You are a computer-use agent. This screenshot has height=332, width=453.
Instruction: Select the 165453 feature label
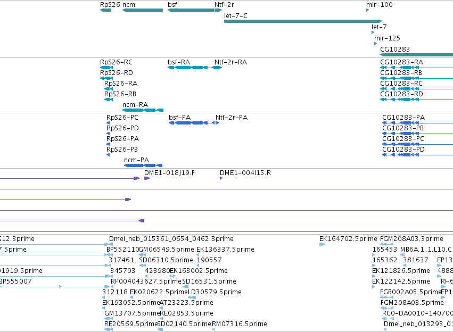[385, 250]
